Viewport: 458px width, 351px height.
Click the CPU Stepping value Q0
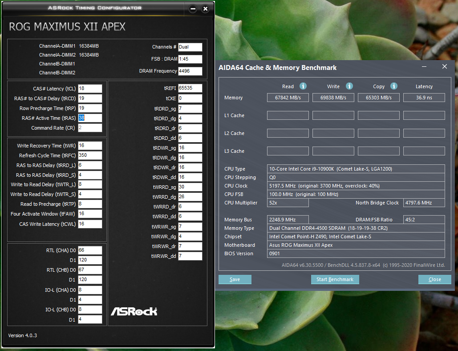pyautogui.click(x=356, y=177)
